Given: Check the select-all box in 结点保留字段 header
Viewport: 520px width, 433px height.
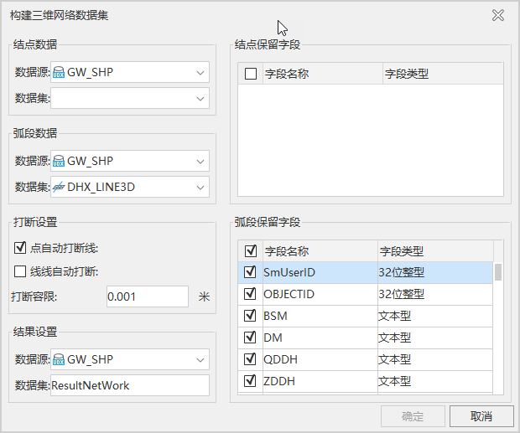Looking at the screenshot, I should click(x=251, y=74).
